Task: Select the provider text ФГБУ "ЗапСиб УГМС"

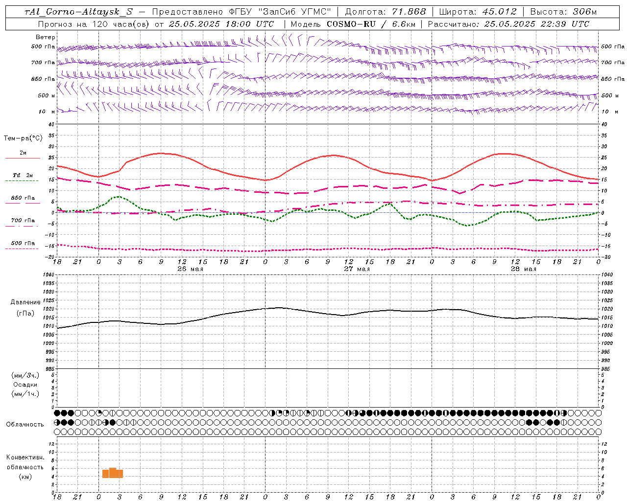Action: pos(280,12)
